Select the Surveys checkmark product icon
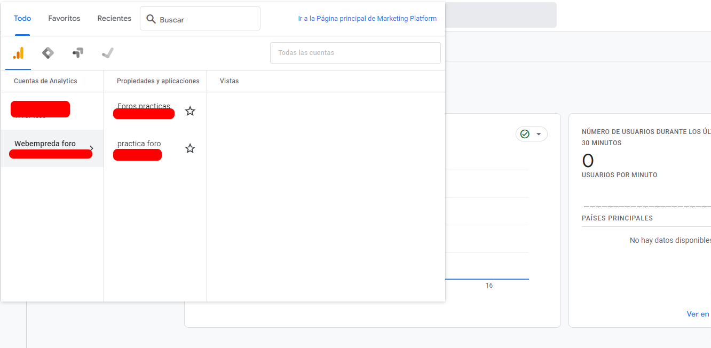711x348 pixels. coord(108,53)
